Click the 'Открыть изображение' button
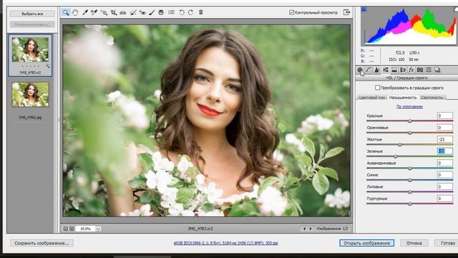The image size is (458, 258). click(366, 243)
